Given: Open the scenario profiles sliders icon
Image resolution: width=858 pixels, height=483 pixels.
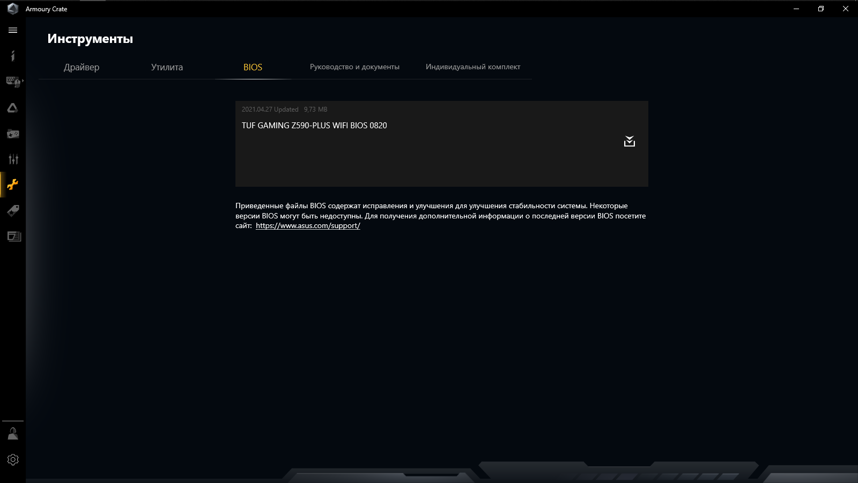Looking at the screenshot, I should point(12,159).
